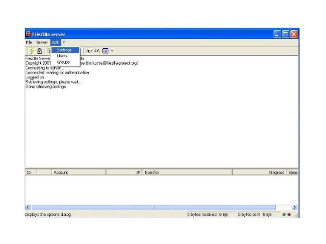Click the '0 bytes sent' status entry

(x=249, y=215)
